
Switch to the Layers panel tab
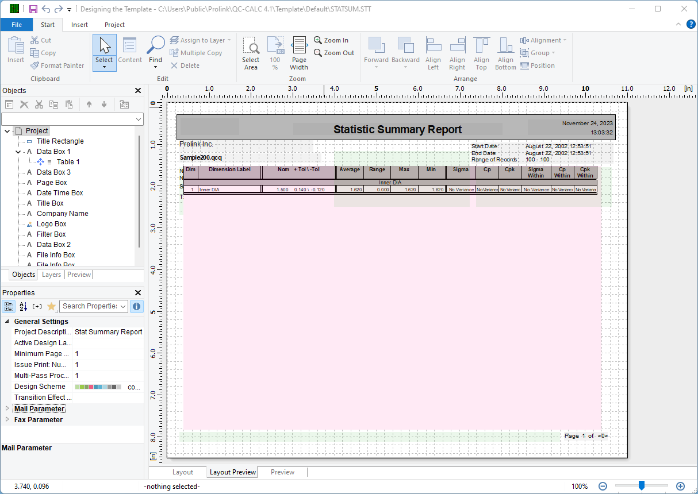pyautogui.click(x=51, y=275)
